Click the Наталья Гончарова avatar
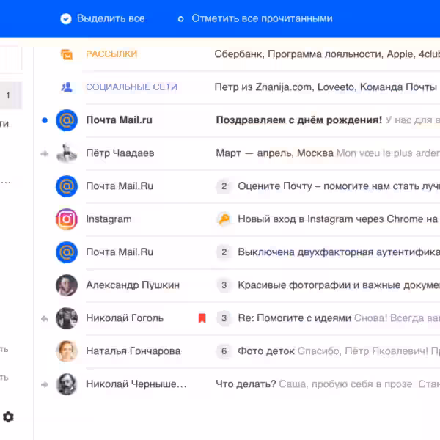Screen dimensions: 440x440 [67, 351]
